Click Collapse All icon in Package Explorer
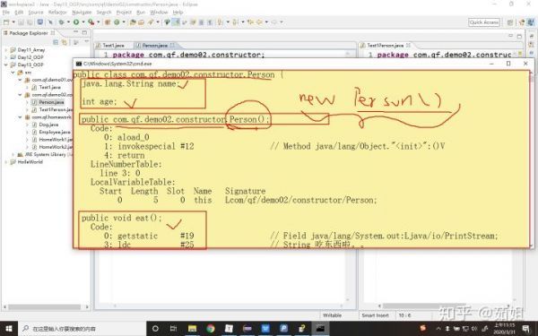 click(x=56, y=42)
